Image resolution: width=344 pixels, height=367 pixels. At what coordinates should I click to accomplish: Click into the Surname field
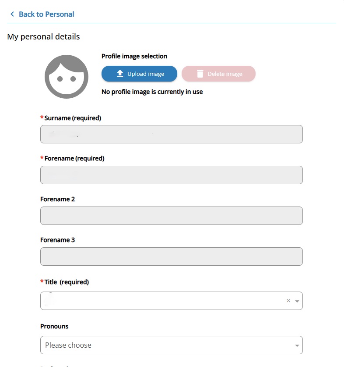click(x=171, y=134)
